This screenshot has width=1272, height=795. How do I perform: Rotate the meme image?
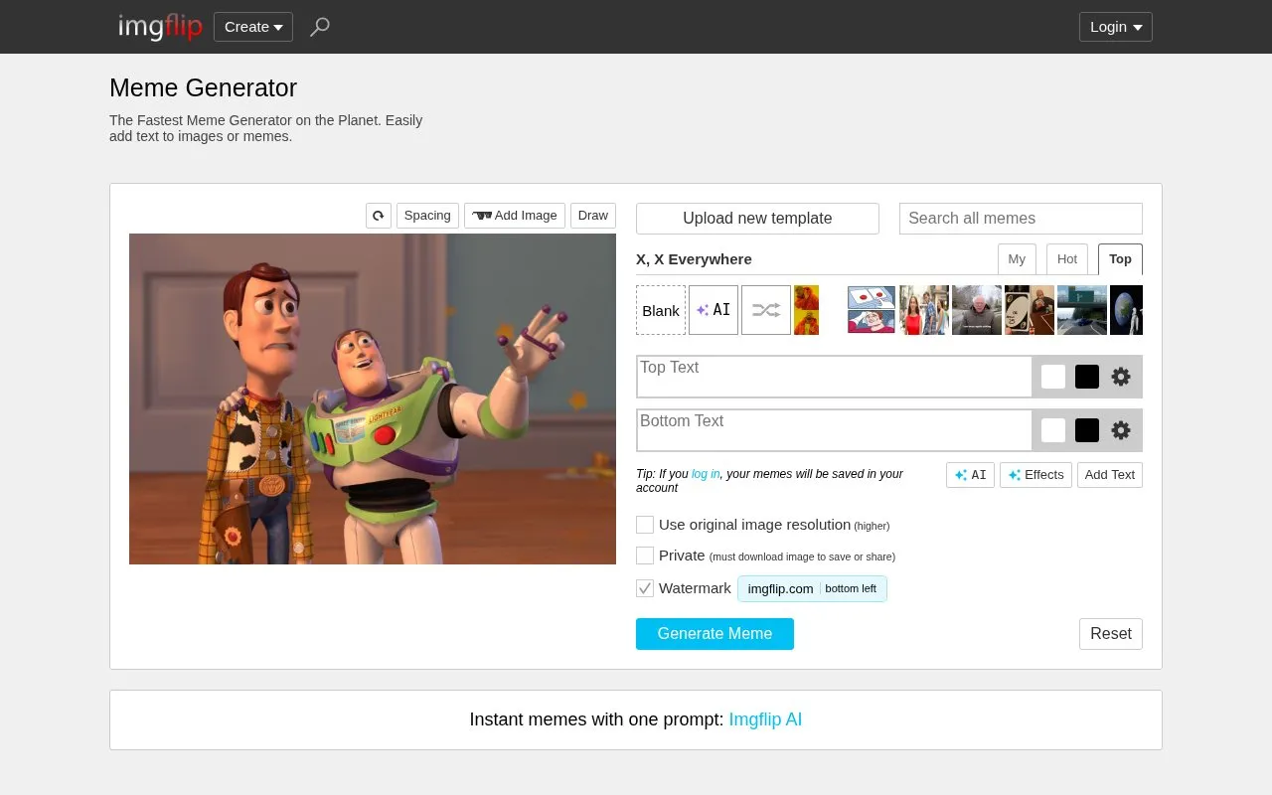(379, 216)
